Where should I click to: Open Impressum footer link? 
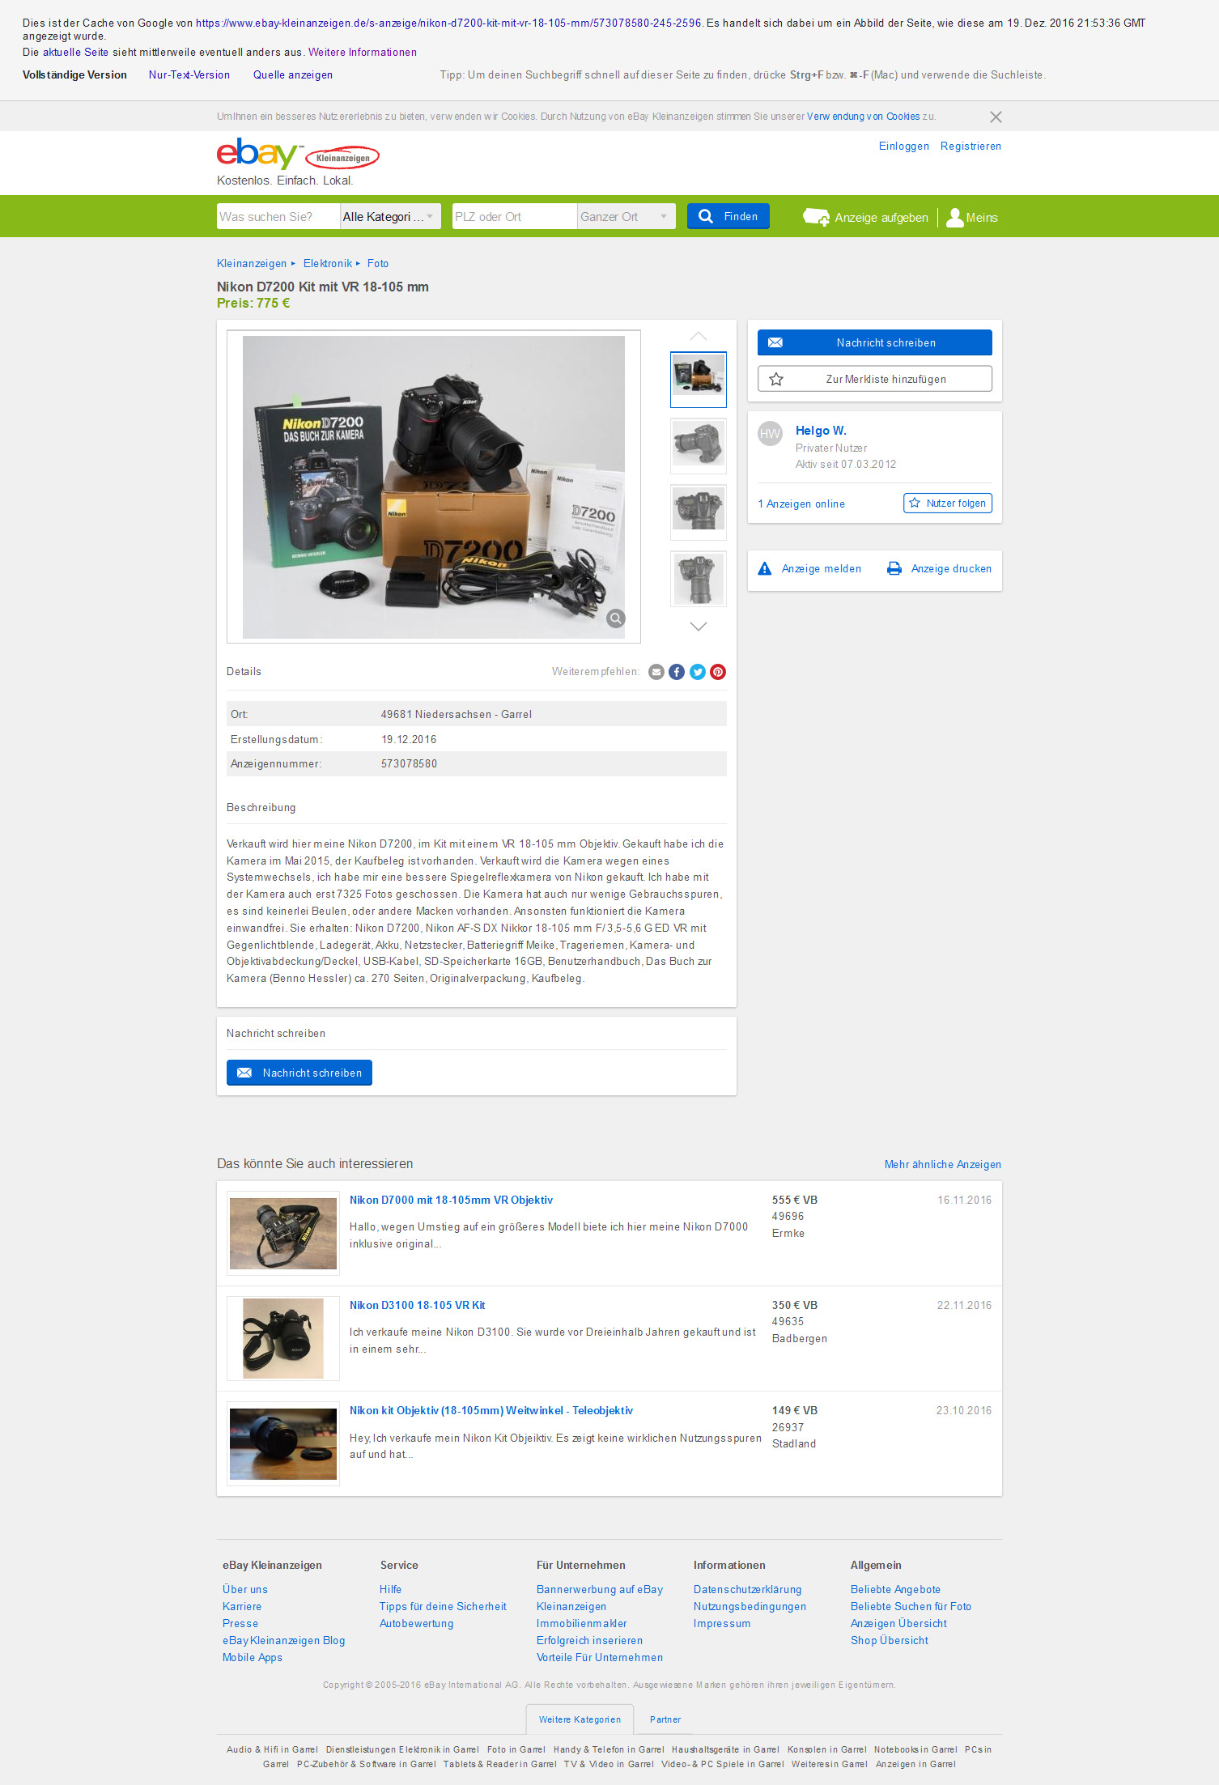[722, 1623]
